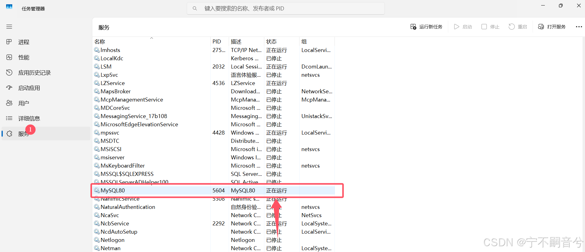Select the Netlogon service name
The height and width of the screenshot is (252, 585).
click(x=113, y=240)
